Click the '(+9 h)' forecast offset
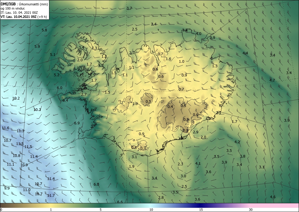299x212 pixels. point(42,17)
